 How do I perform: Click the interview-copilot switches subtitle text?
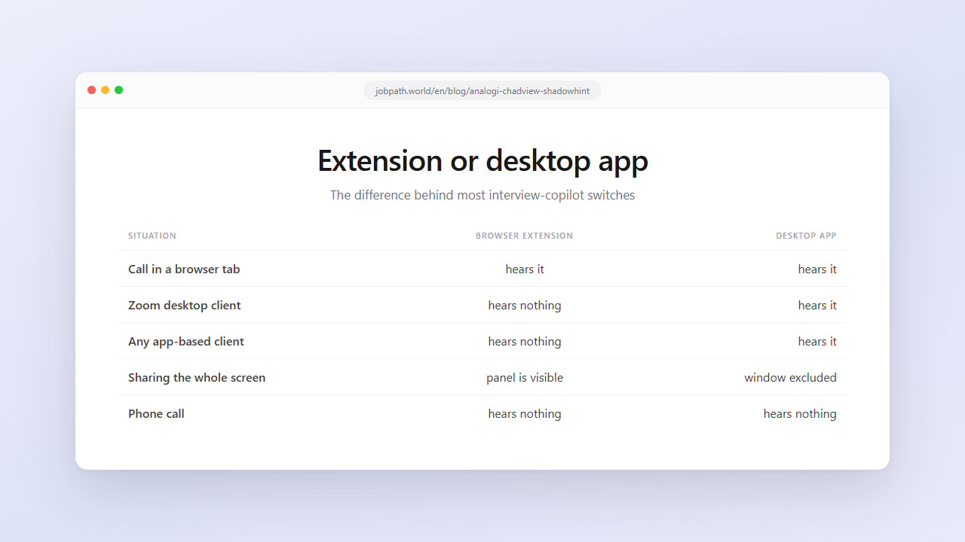click(x=482, y=195)
